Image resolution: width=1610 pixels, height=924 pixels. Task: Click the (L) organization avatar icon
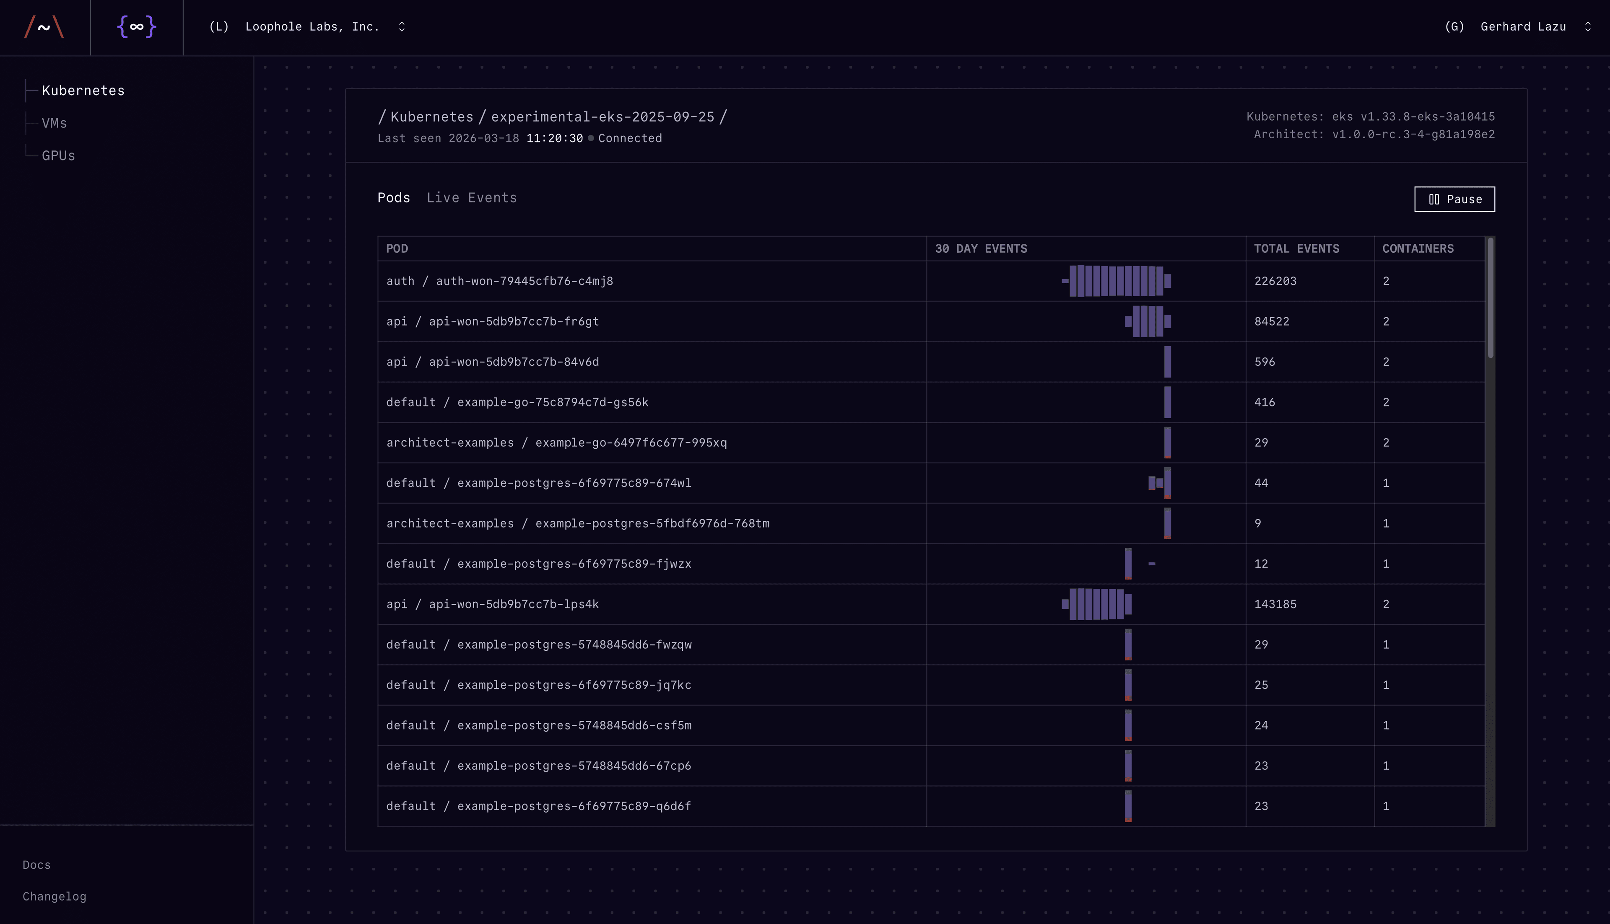pos(218,27)
